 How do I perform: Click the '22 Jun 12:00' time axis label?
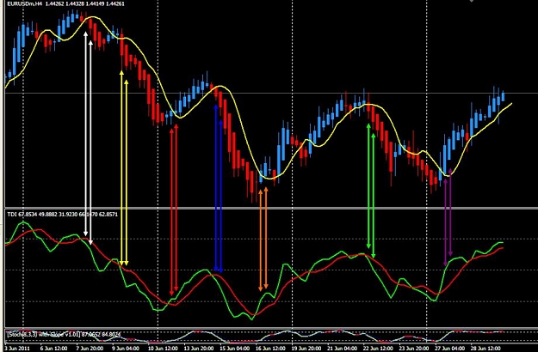[378, 349]
